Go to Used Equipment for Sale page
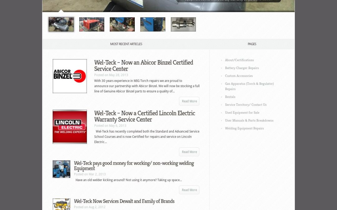Viewport: 337px width, 210px height. (x=242, y=113)
